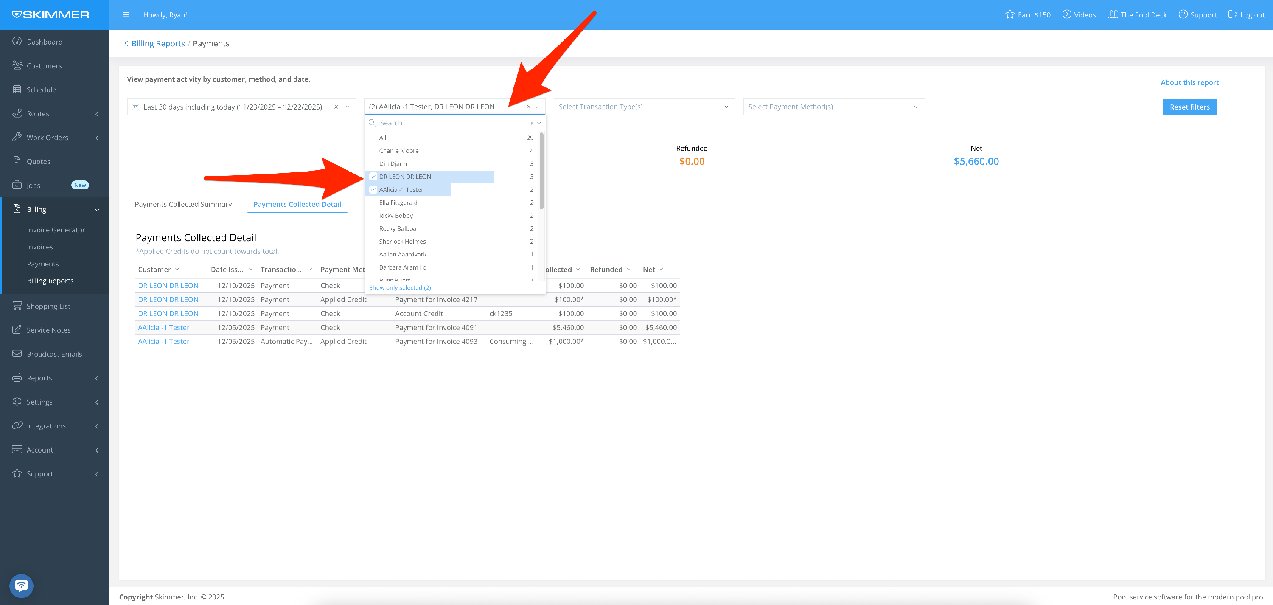
Task: Uncheck DR LEON DR LEON customer
Action: point(373,177)
